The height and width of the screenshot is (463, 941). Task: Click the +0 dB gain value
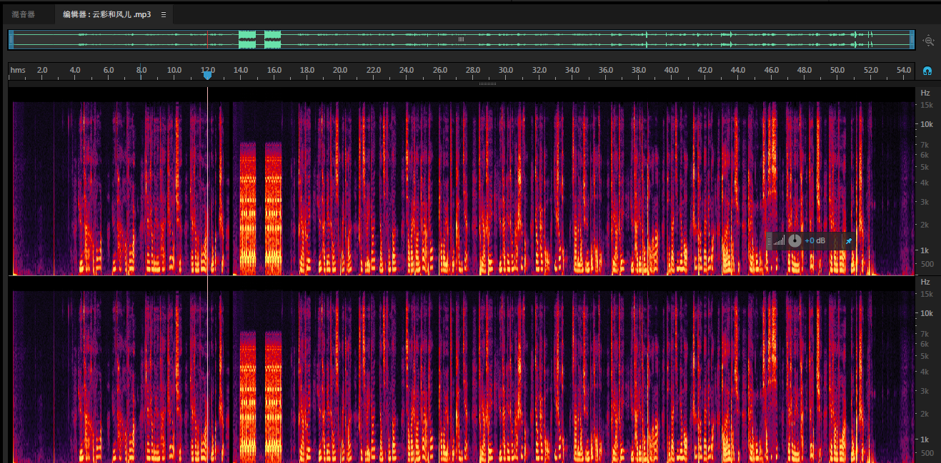point(815,241)
